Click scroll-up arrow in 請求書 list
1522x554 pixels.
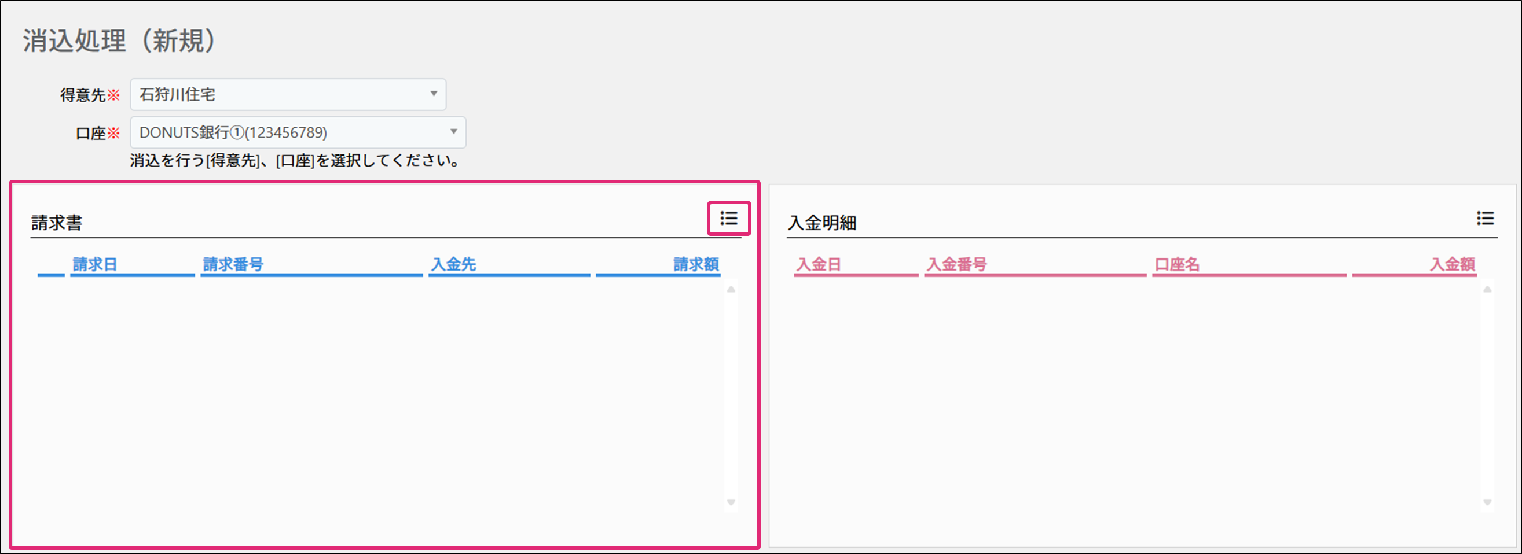731,289
